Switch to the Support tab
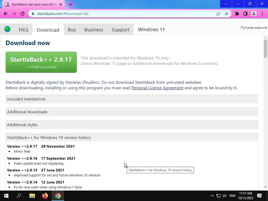This screenshot has height=201, width=268. coord(120,30)
